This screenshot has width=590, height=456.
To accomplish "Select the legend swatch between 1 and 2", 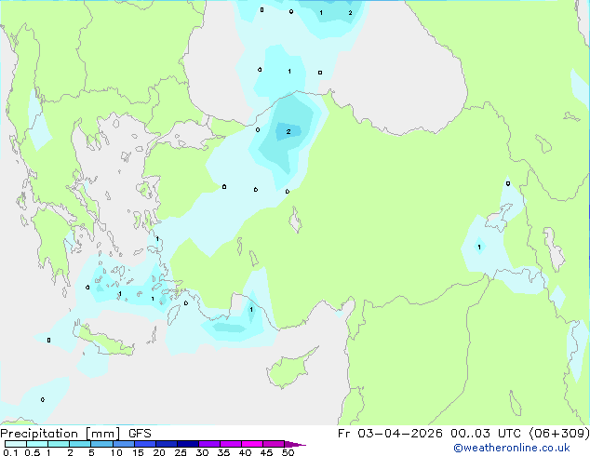I will coord(59,444).
